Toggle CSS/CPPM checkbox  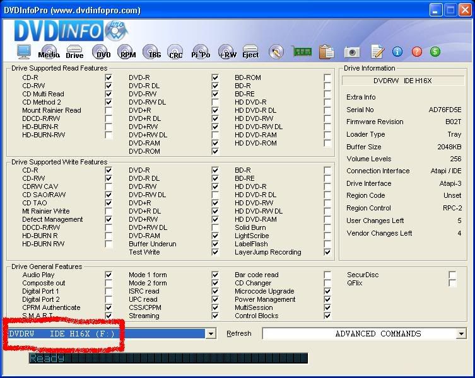[x=215, y=307]
